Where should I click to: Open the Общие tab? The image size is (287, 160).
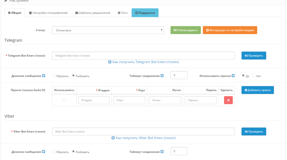point(15,13)
